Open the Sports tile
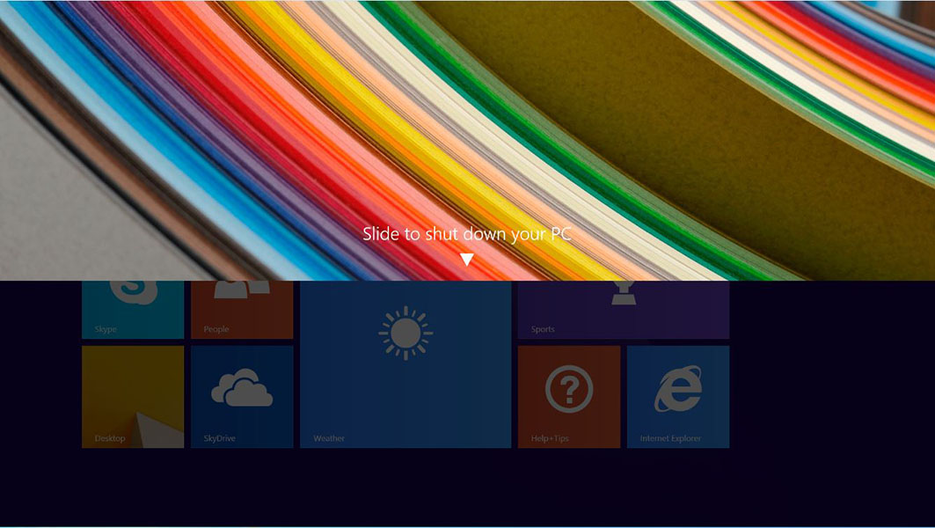Screen dimensions: 935x528 pyautogui.click(x=623, y=310)
